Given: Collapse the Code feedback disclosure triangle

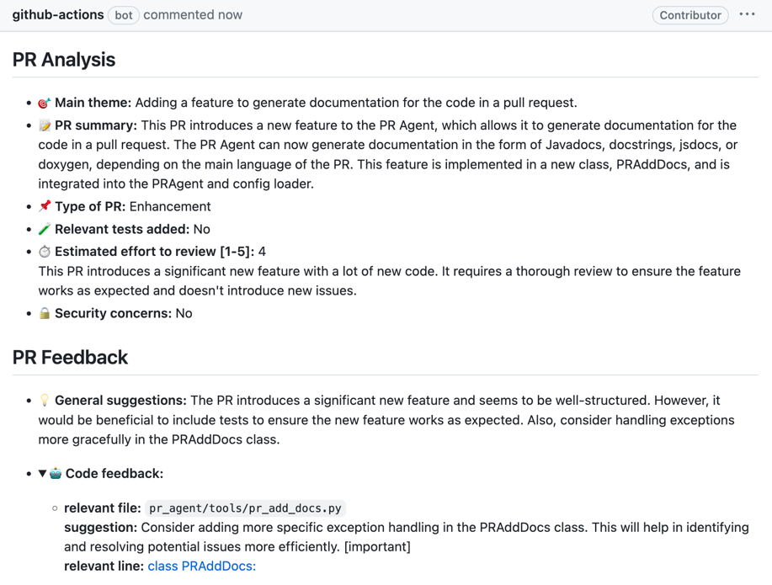Looking at the screenshot, I should (x=42, y=474).
